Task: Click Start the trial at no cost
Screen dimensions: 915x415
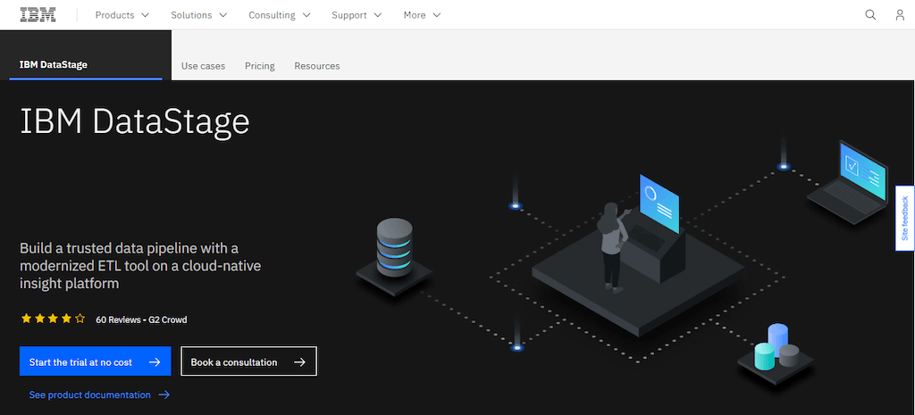Action: pos(95,361)
